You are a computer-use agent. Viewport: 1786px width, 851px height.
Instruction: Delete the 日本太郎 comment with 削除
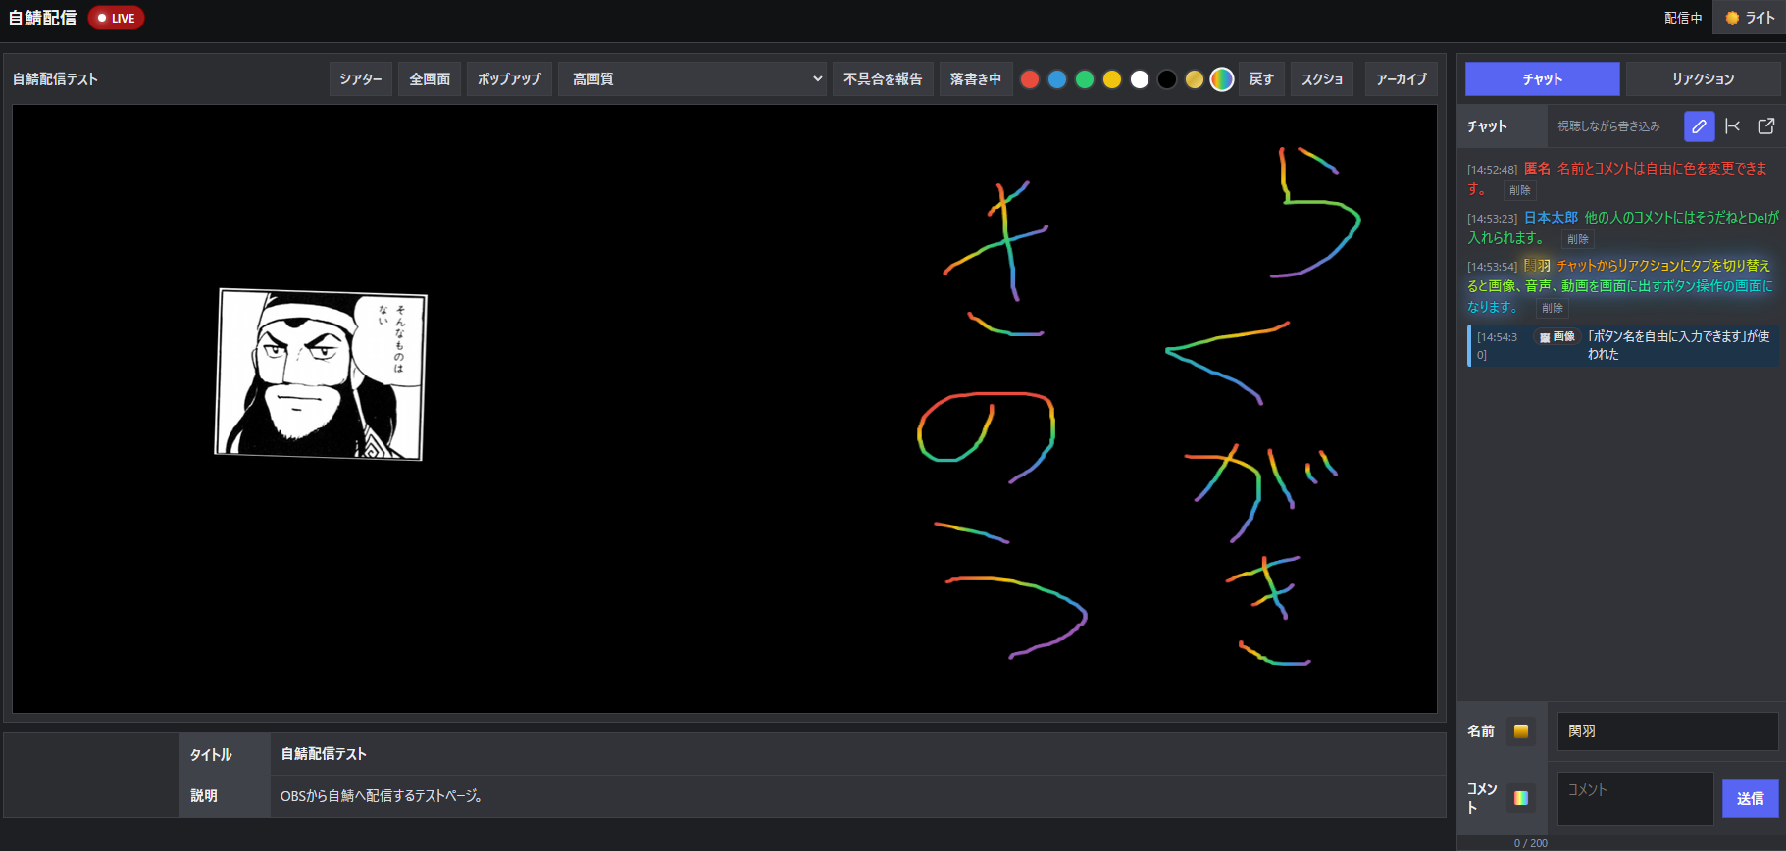click(x=1578, y=239)
